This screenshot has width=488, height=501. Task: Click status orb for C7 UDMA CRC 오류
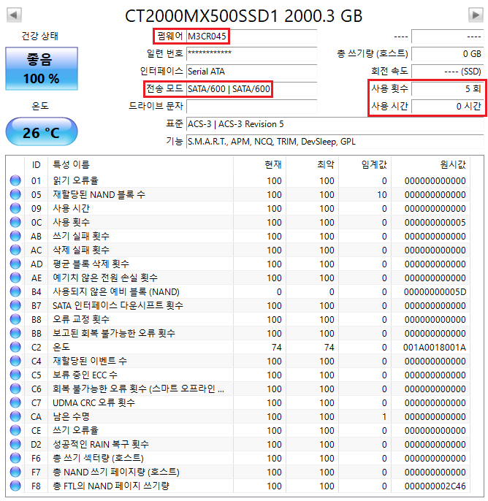tap(15, 402)
